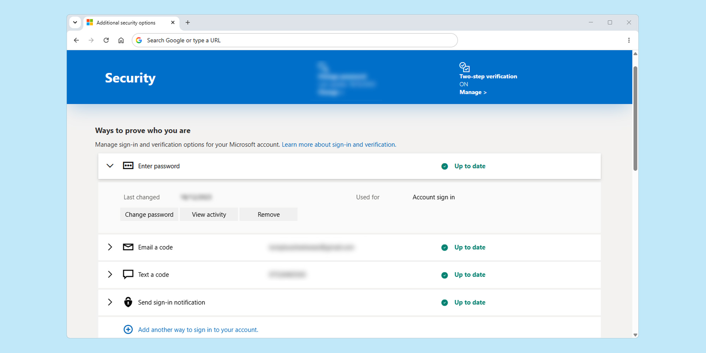Click green check icon beside Send sign-in notification status
706x353 pixels.
[x=444, y=303]
